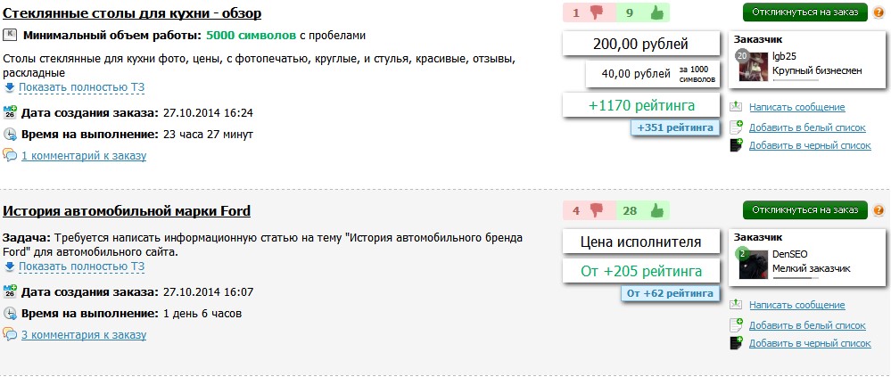This screenshot has width=891, height=377.
Task: Write a message to lgb25
Action: [796, 107]
